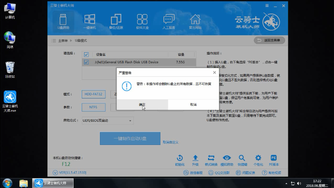Click the F12 hotkey text
334x188 pixels.
pyautogui.click(x=66, y=164)
